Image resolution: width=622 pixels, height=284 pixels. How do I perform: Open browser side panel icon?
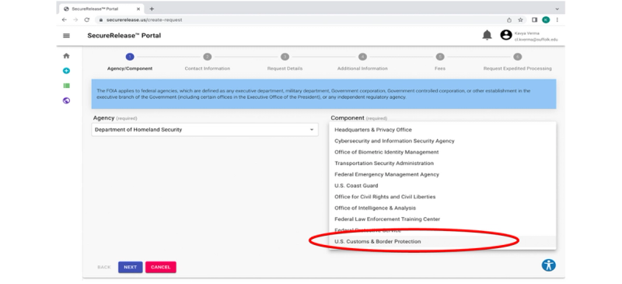(534, 20)
